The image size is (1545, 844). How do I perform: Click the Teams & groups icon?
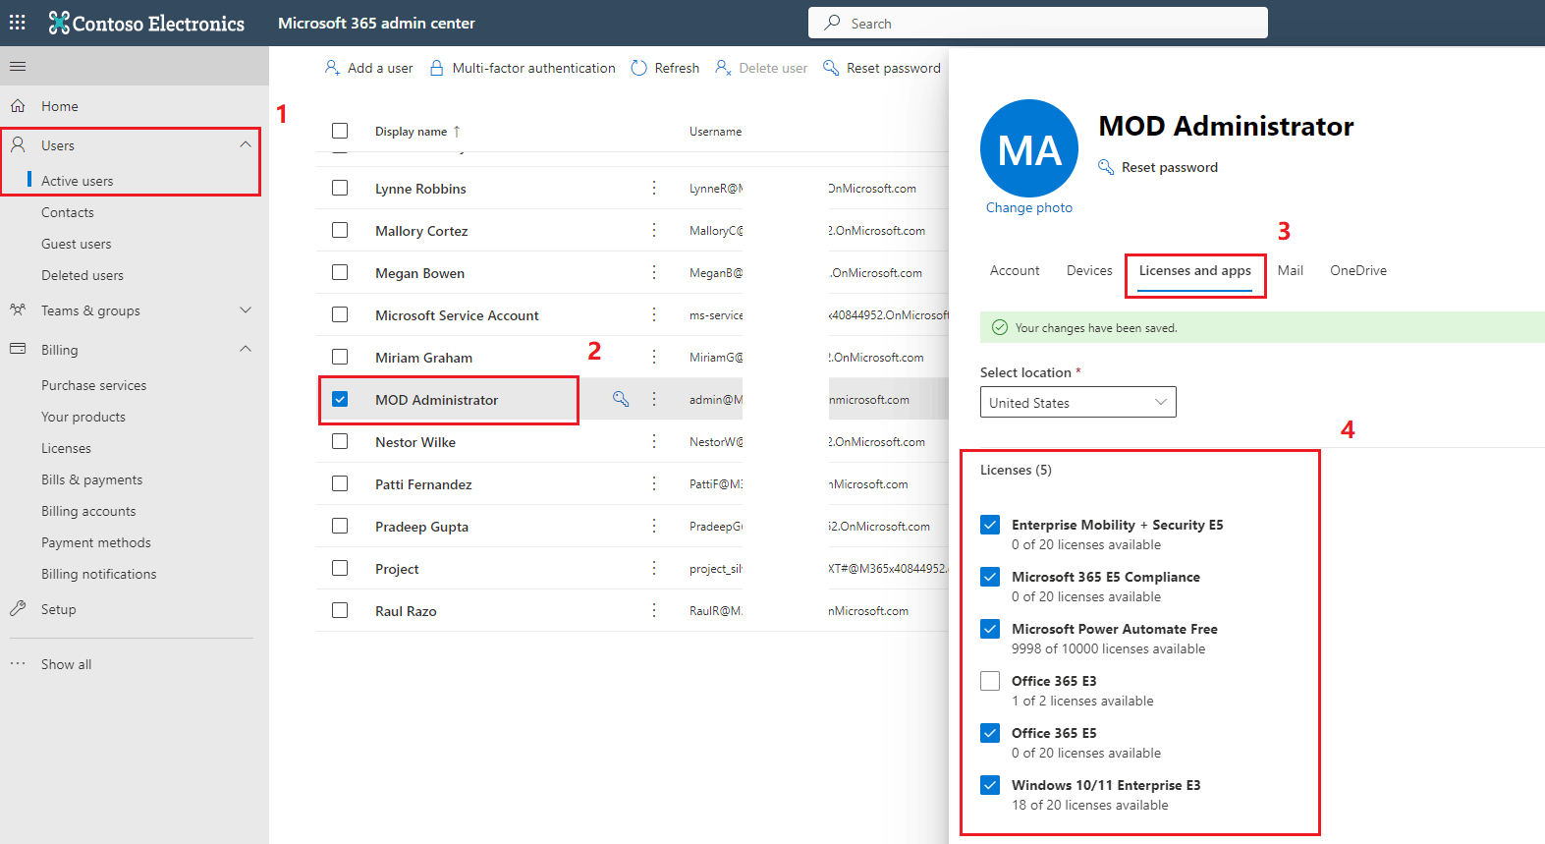18,309
